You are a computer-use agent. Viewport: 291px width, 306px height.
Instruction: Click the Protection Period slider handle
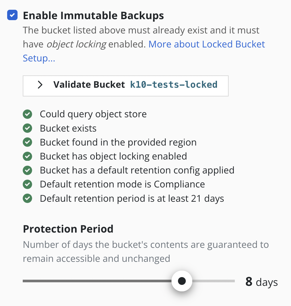click(x=182, y=281)
